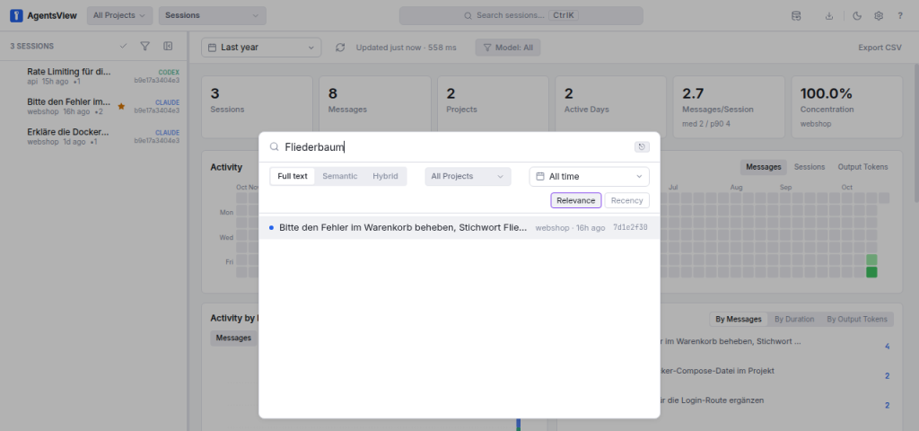This screenshot has height=431, width=919.
Task: Switch Activity chart to Output Tokens tab
Action: (862, 167)
